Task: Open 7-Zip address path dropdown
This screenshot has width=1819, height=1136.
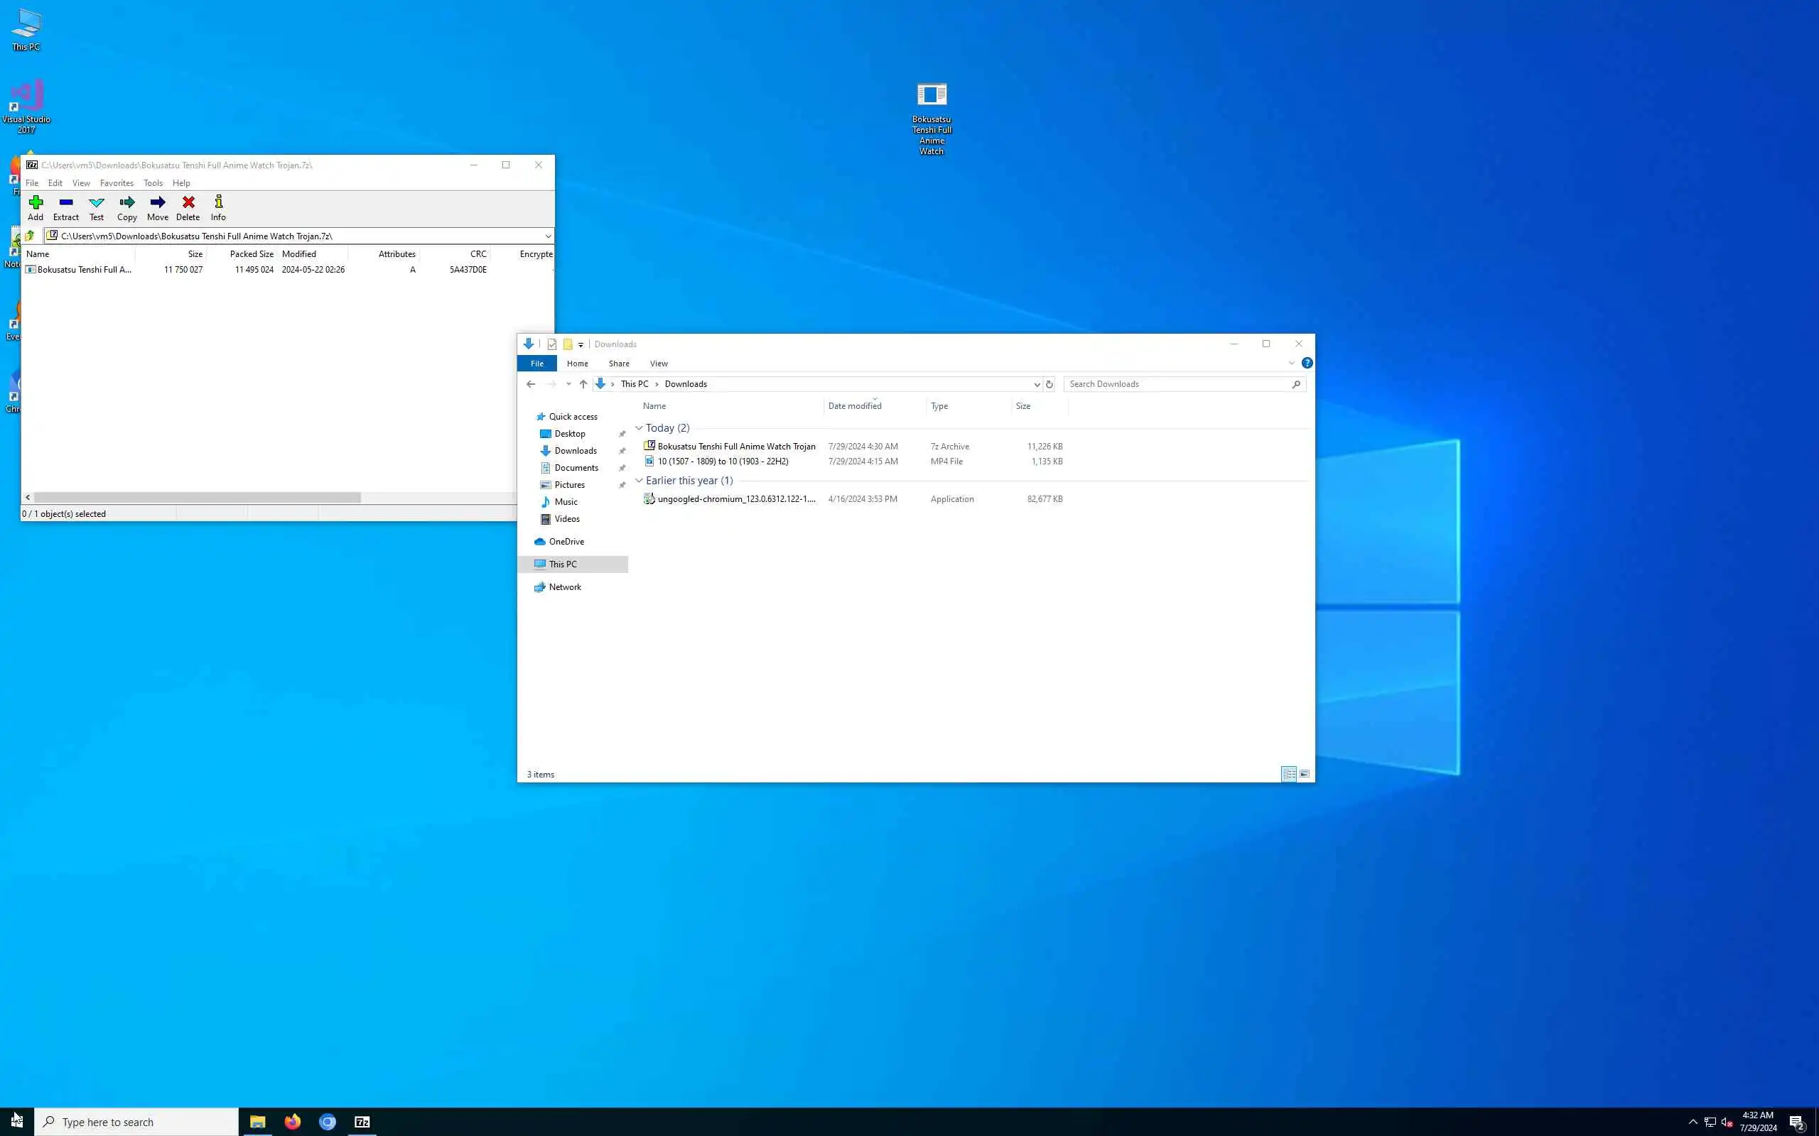Action: [548, 236]
